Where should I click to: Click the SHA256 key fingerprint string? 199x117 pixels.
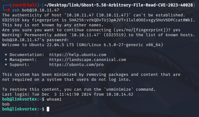coord(131,20)
